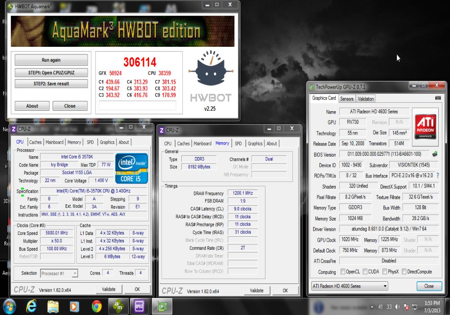Select SPD tab in the Memory CPU-Z window

pyautogui.click(x=238, y=144)
